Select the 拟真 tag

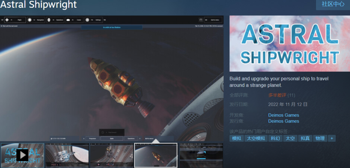pos(305,138)
